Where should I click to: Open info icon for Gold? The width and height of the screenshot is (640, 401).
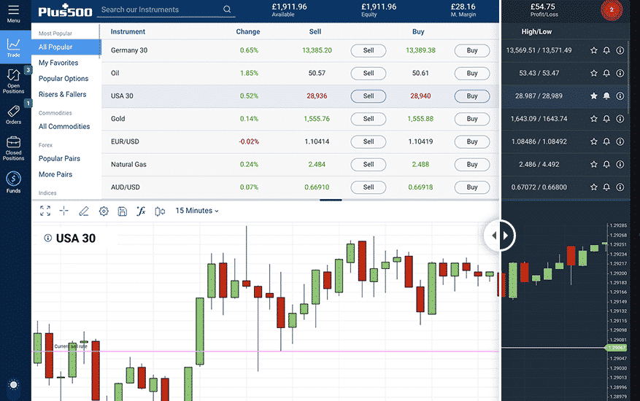coord(620,119)
